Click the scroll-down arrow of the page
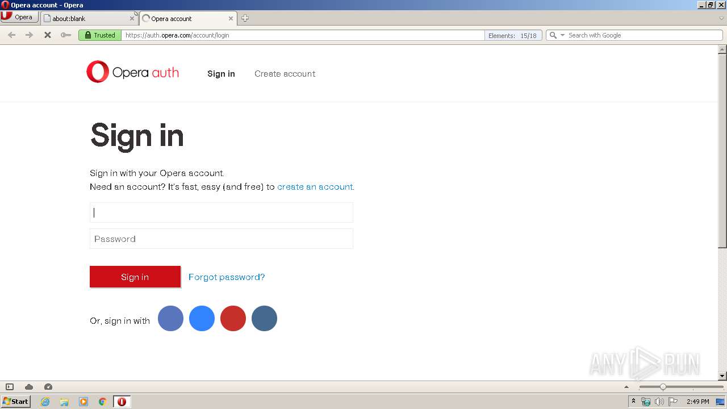 click(x=722, y=375)
